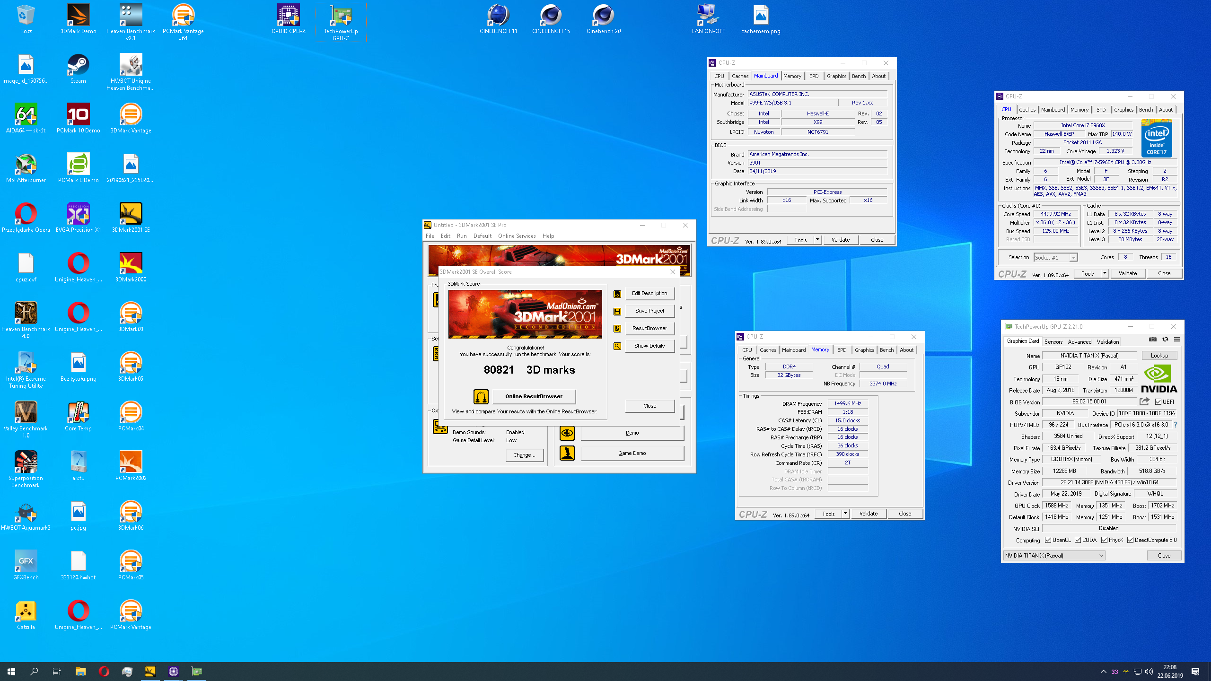Click the Save Project disk icon
The width and height of the screenshot is (1211, 681).
click(617, 312)
